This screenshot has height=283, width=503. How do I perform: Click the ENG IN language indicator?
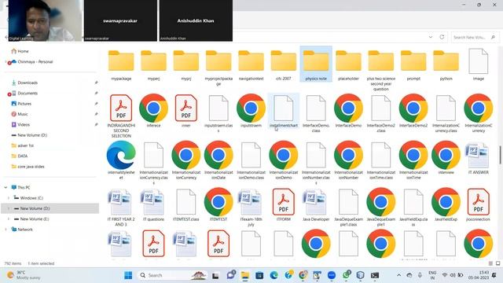[x=432, y=275]
